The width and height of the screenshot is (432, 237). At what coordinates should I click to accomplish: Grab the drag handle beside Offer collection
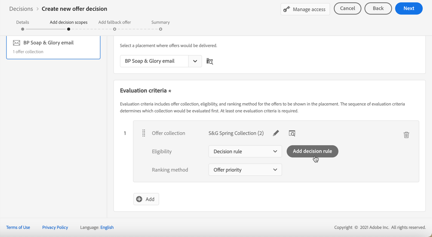[144, 133]
